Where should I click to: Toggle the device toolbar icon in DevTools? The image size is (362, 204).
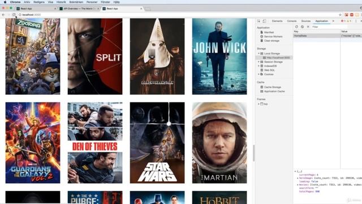[x=264, y=21]
